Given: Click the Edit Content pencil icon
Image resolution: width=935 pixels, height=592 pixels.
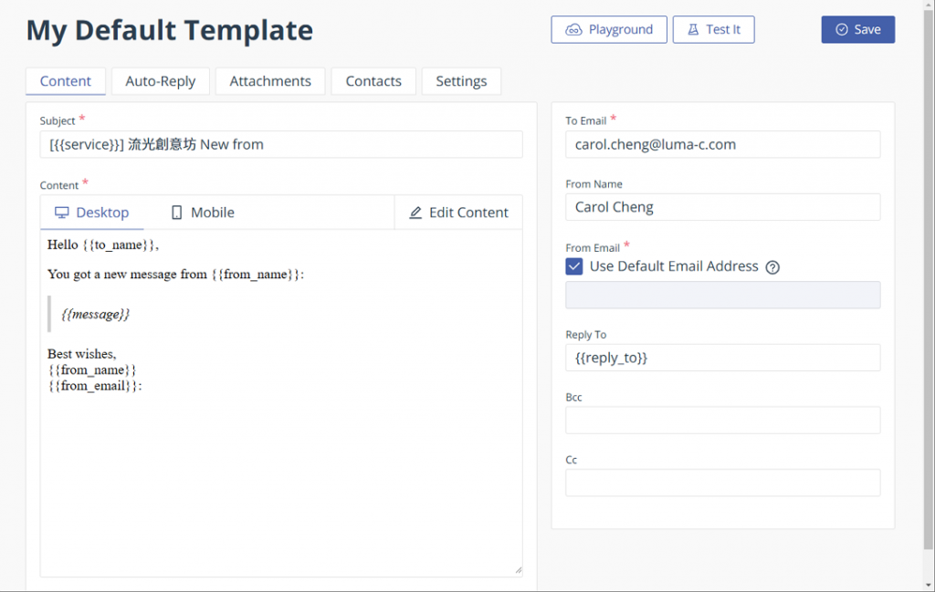Looking at the screenshot, I should coord(415,213).
